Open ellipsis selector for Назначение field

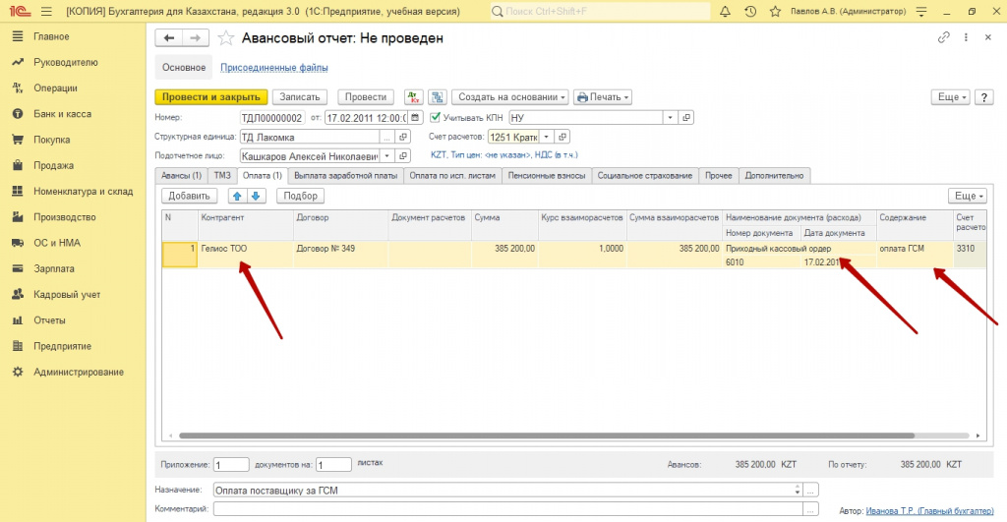[x=811, y=490]
